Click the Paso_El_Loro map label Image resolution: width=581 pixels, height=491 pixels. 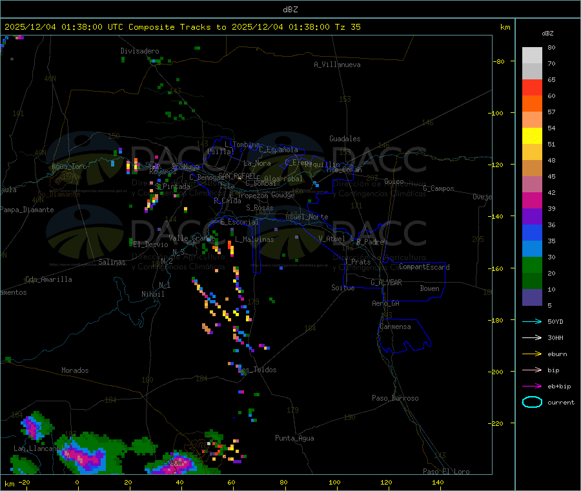(x=446, y=472)
